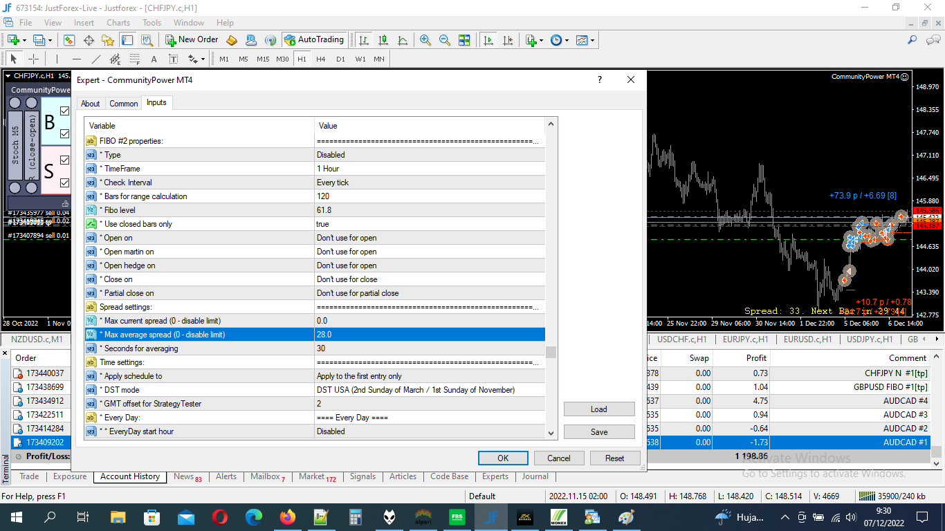Click the inputs list scrollbar down arrow

551,433
